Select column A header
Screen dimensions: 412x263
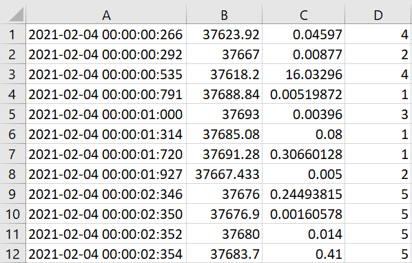(106, 14)
